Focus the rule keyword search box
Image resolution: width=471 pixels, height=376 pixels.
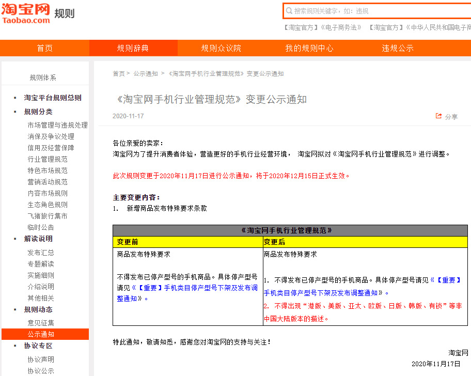click(378, 11)
